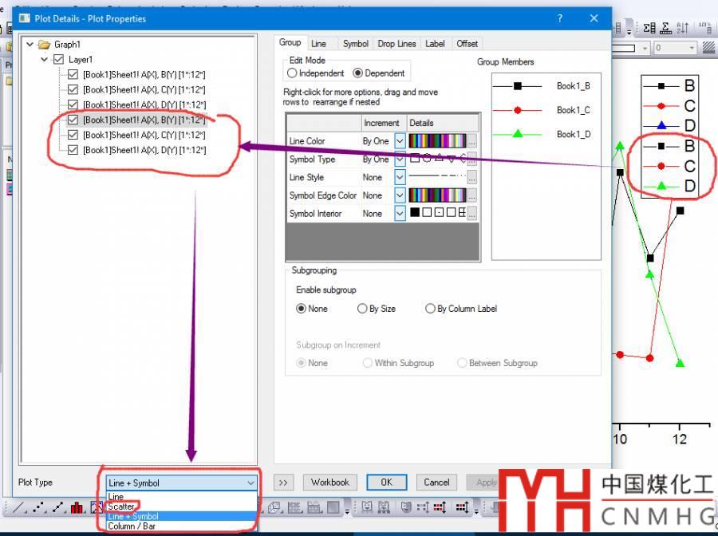Viewport: 718px width, 536px height.
Task: Click the column chart icon in bottom toolbar
Action: [77, 507]
